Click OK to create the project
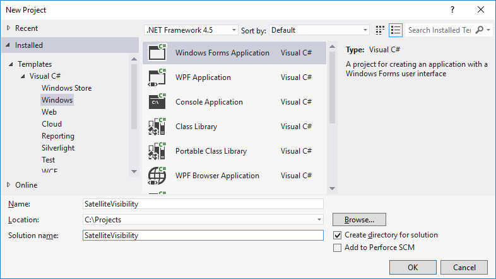 (x=413, y=267)
